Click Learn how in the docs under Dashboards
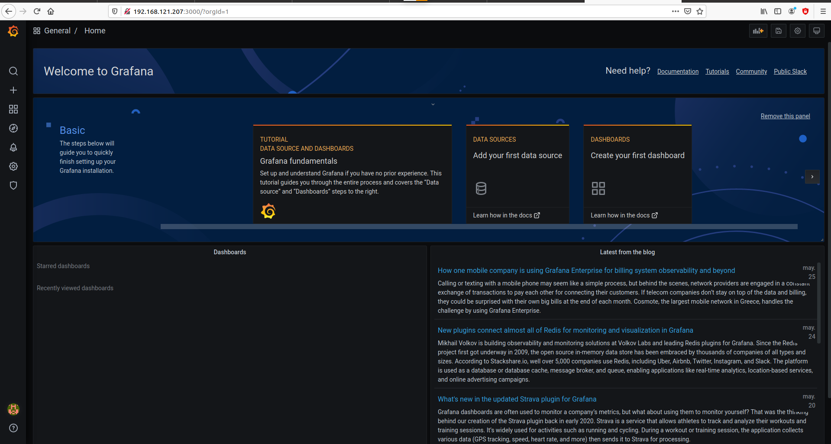Viewport: 831px width, 444px height. [x=624, y=215]
